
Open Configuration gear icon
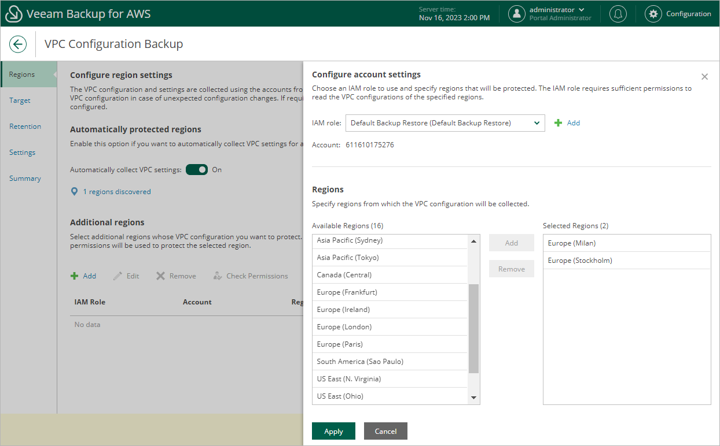click(x=653, y=14)
